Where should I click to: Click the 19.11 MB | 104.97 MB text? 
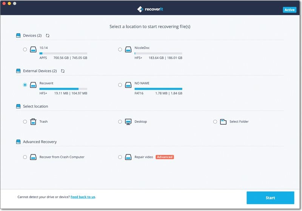(x=71, y=93)
